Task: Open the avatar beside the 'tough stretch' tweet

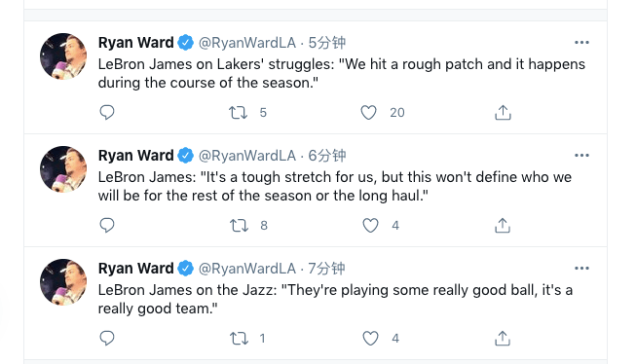Action: (63, 169)
